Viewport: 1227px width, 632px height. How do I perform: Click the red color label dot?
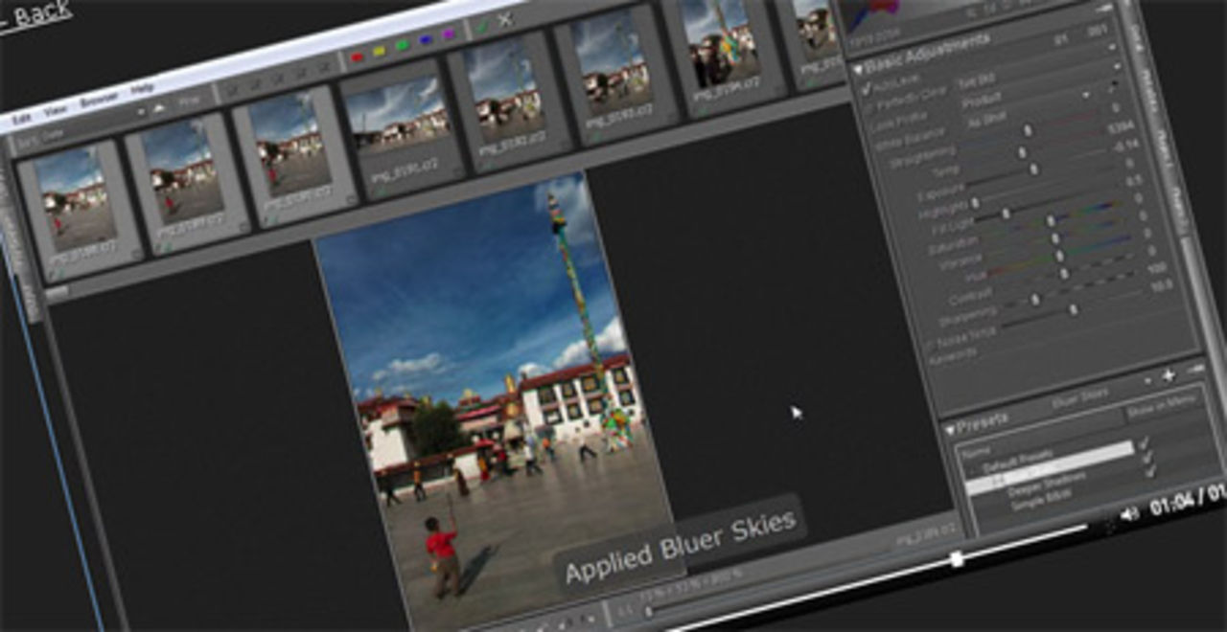tap(358, 57)
